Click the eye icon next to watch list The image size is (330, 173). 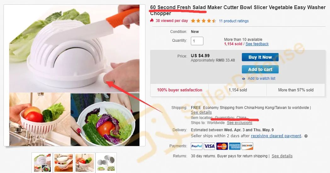[x=243, y=79]
